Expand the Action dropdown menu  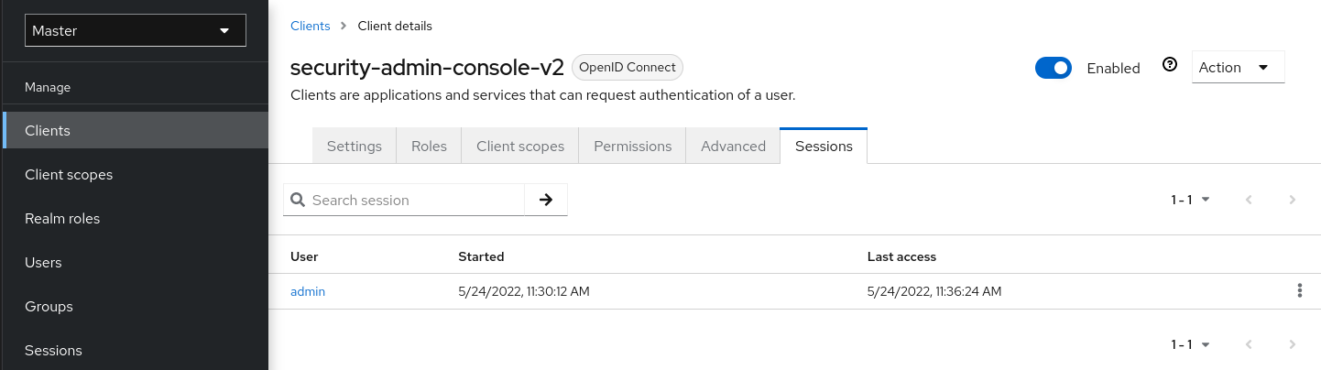(x=1238, y=67)
